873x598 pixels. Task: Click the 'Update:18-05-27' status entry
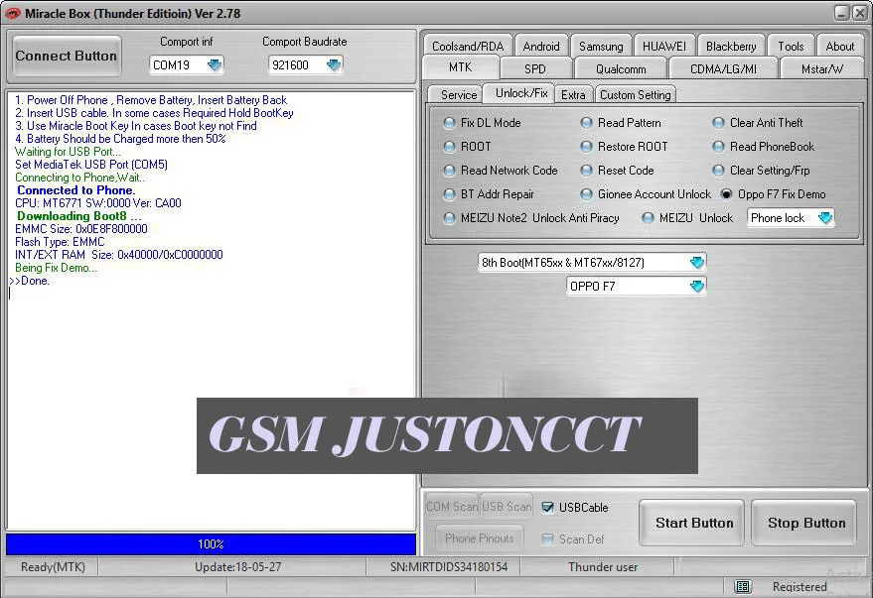237,567
